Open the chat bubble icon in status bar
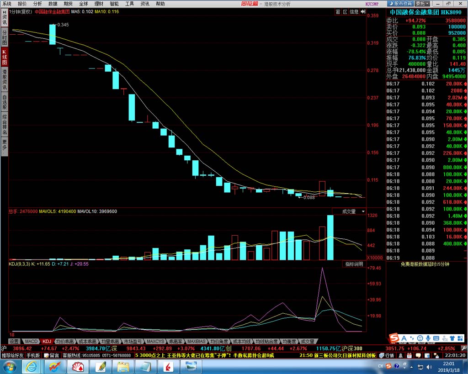Viewport: 468px width, 374px height. click(x=418, y=356)
